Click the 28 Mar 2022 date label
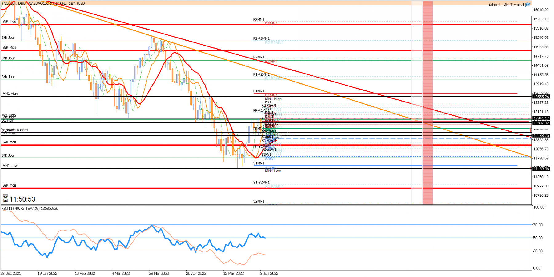The height and width of the screenshot is (277, 554). [x=159, y=273]
